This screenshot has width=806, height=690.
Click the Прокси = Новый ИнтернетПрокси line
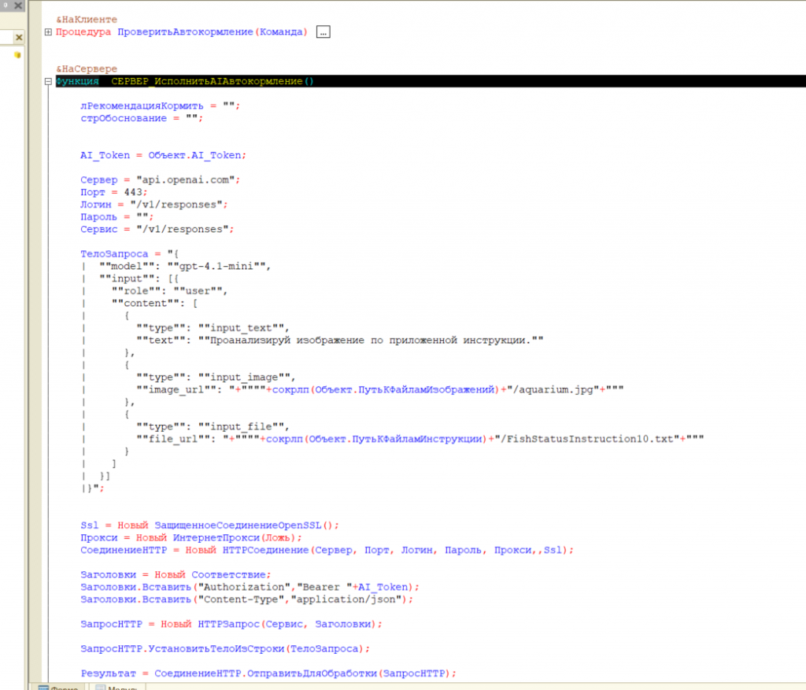[x=190, y=537]
